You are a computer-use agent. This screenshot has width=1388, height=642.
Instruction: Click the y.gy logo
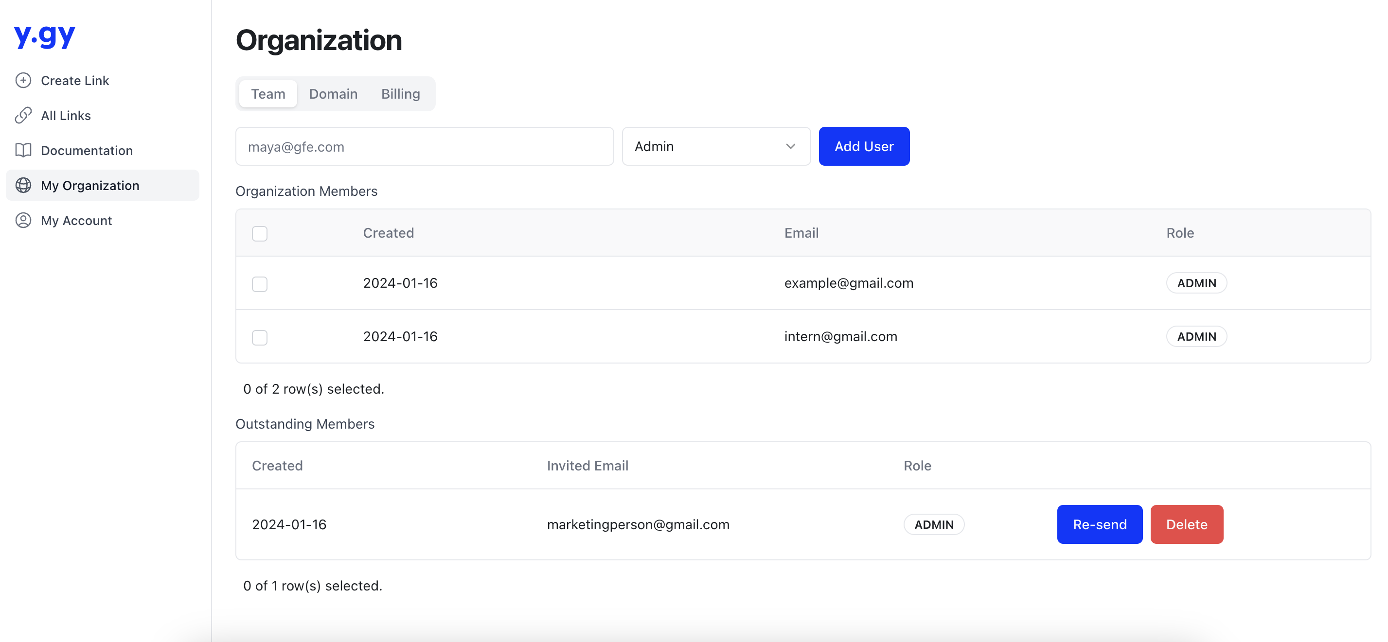(45, 36)
